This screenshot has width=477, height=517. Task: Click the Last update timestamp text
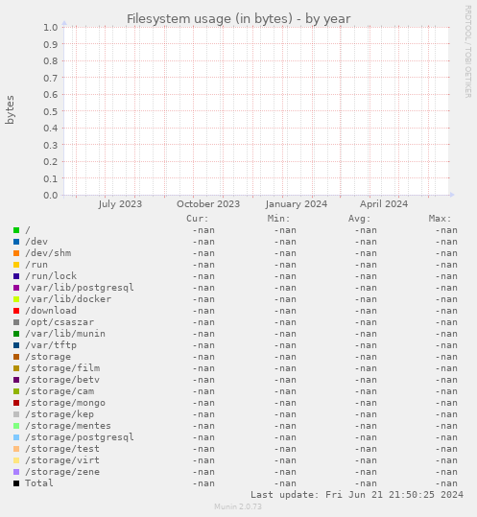click(x=357, y=495)
